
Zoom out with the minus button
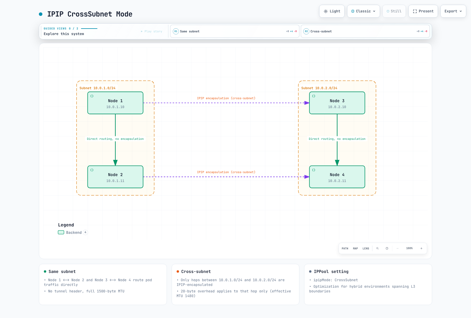coord(397,249)
